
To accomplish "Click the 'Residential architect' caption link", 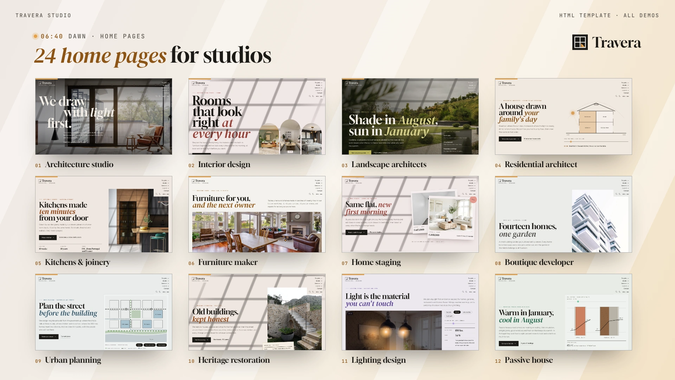I will [541, 165].
